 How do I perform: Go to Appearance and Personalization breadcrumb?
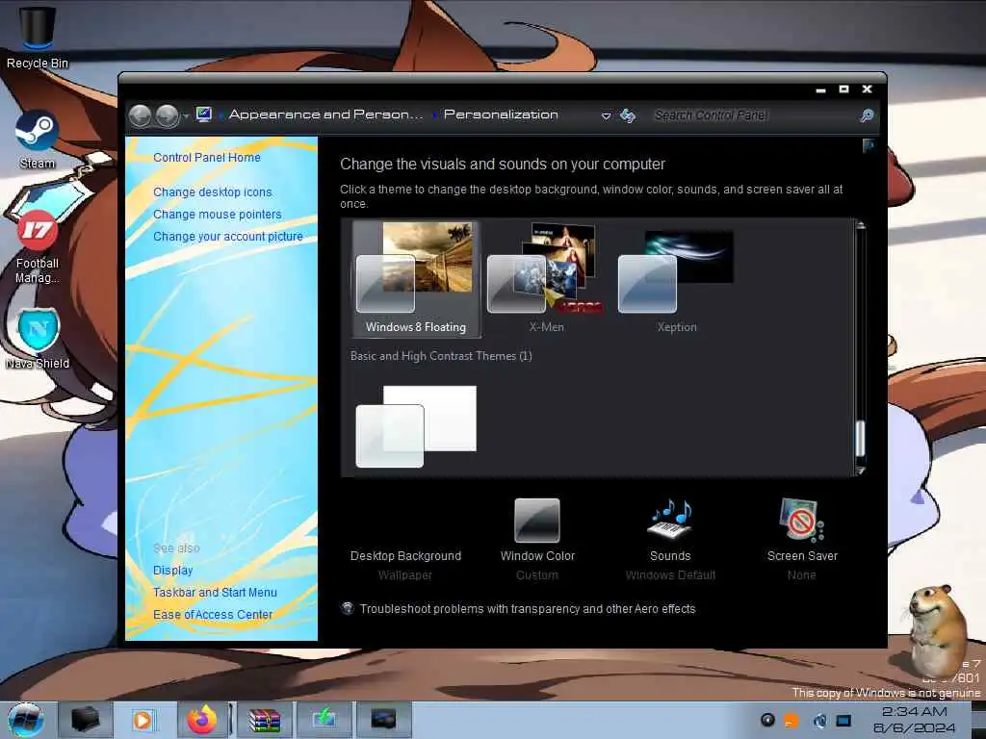[x=325, y=115]
